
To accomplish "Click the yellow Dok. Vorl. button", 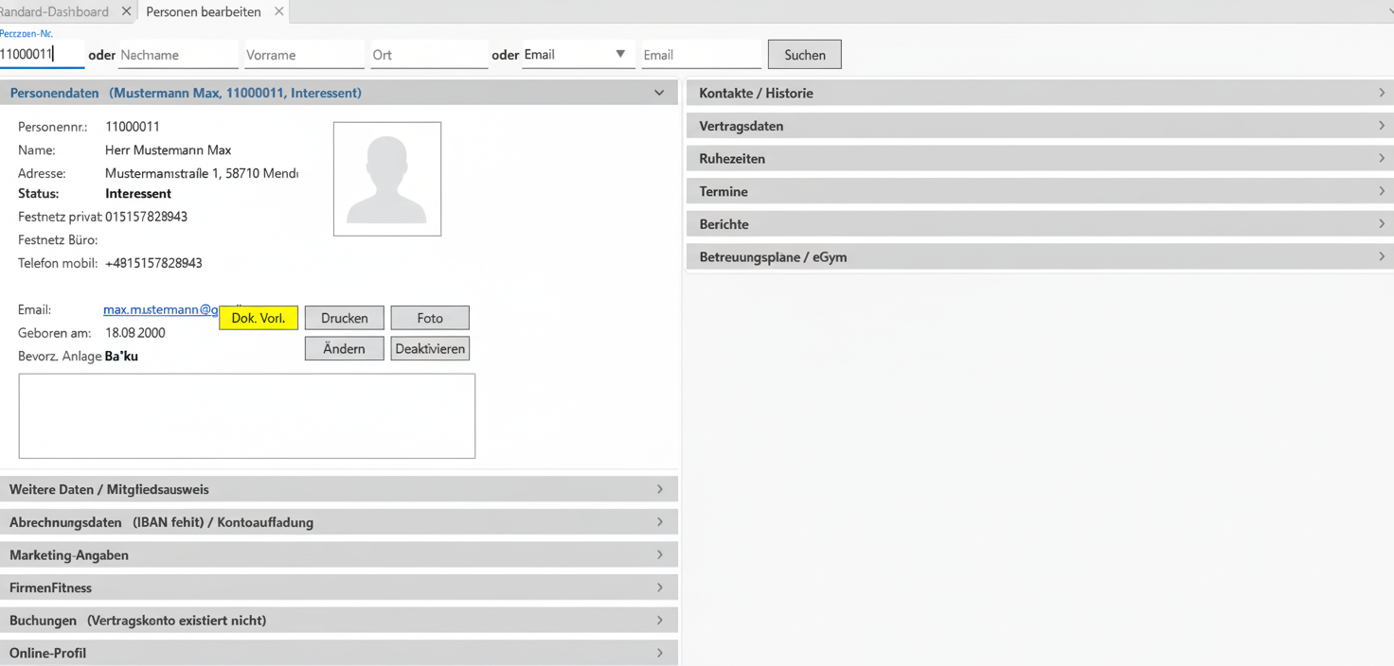I will click(x=259, y=318).
